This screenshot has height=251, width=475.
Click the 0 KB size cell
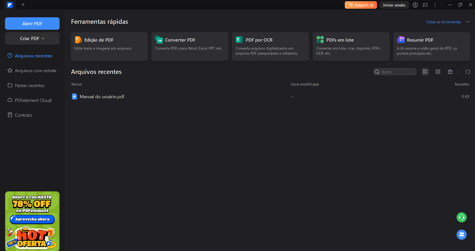tap(465, 97)
